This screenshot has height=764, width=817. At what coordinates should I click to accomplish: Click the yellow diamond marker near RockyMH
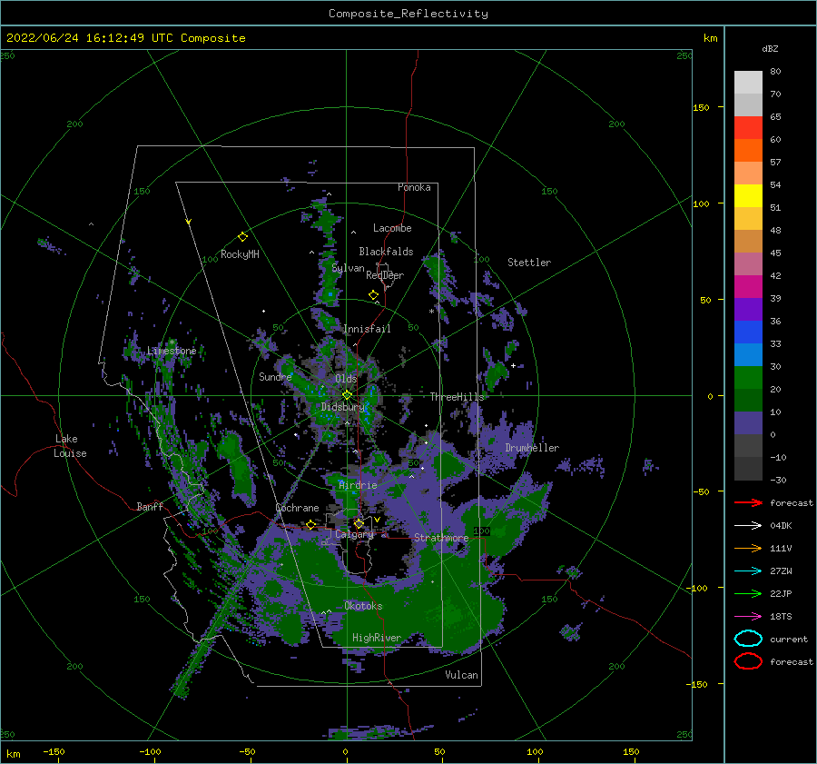pos(242,237)
